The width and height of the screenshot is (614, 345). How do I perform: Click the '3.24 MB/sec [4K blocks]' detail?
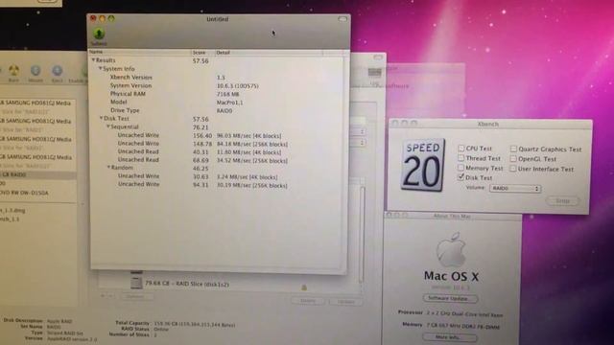(x=248, y=176)
